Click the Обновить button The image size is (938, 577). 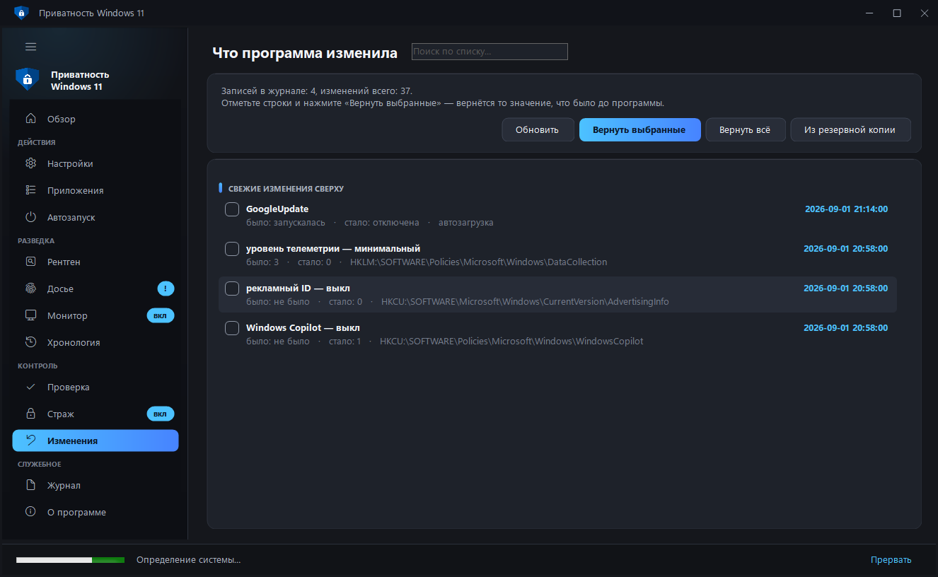(538, 130)
